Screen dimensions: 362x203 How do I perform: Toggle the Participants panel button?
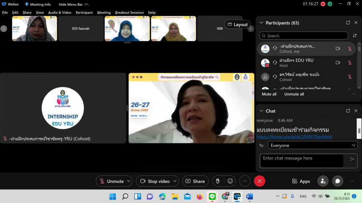click(x=323, y=181)
